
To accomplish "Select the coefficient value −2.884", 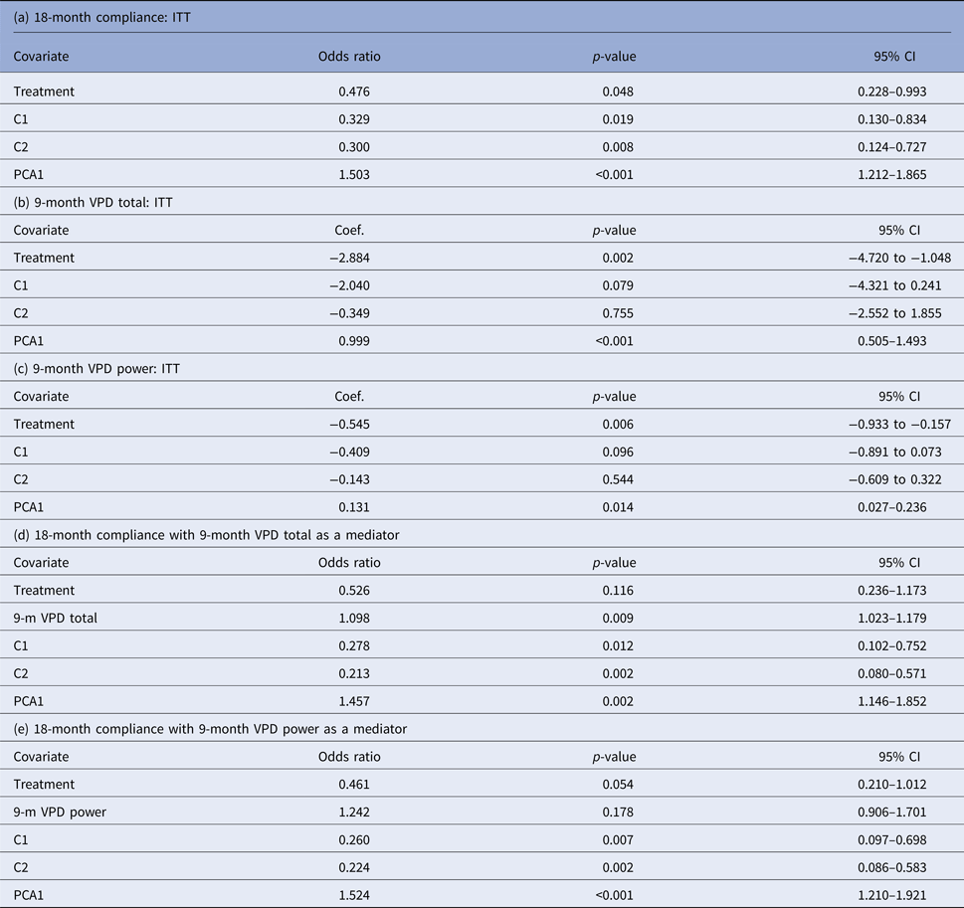I will point(346,258).
